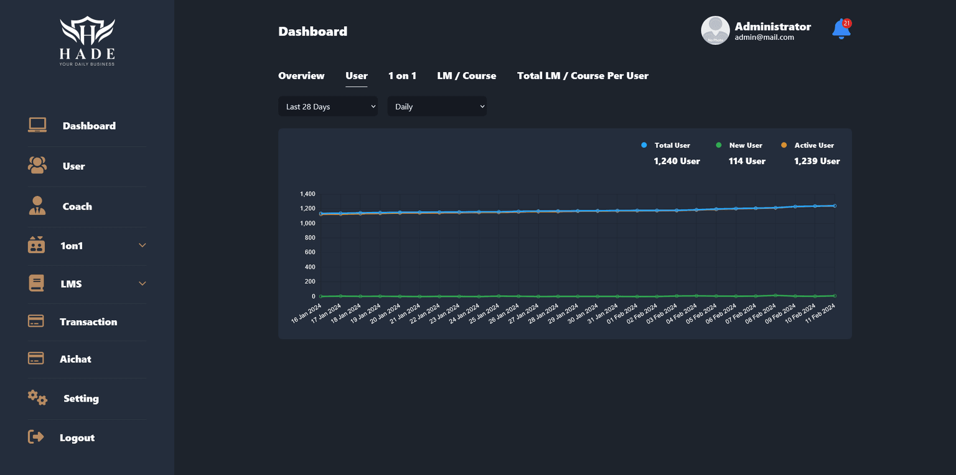Click the Logout option
Screen dimensions: 956x475
(x=77, y=437)
